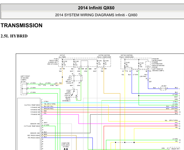Image resolution: width=184 pixels, height=150 pixels.
Task: Click the F19 connector label
Action: point(126,71)
